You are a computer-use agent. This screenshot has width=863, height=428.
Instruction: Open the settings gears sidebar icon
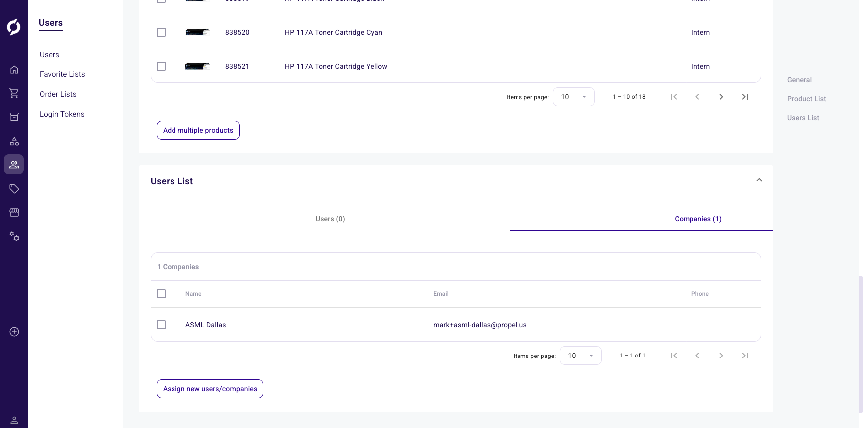point(14,237)
